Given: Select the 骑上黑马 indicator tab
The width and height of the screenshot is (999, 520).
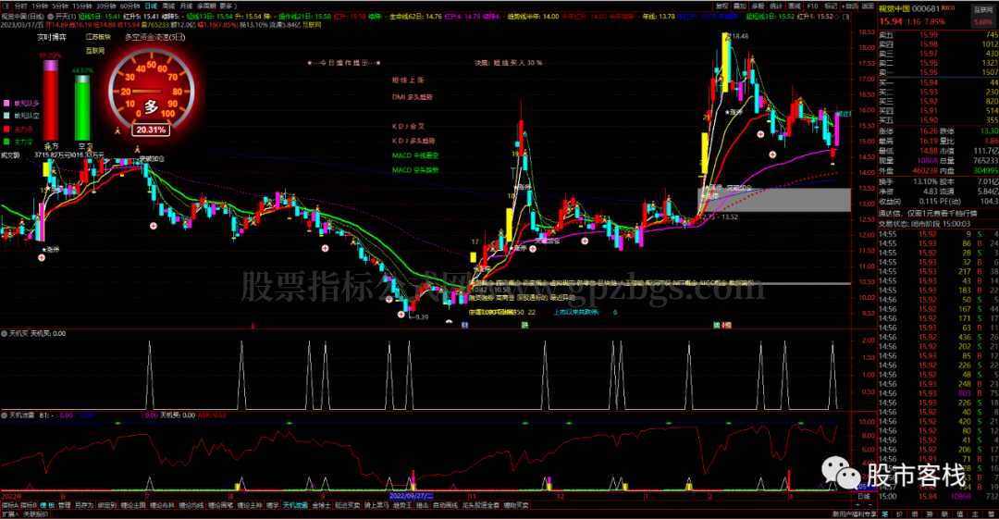Looking at the screenshot, I should pyautogui.click(x=376, y=505).
